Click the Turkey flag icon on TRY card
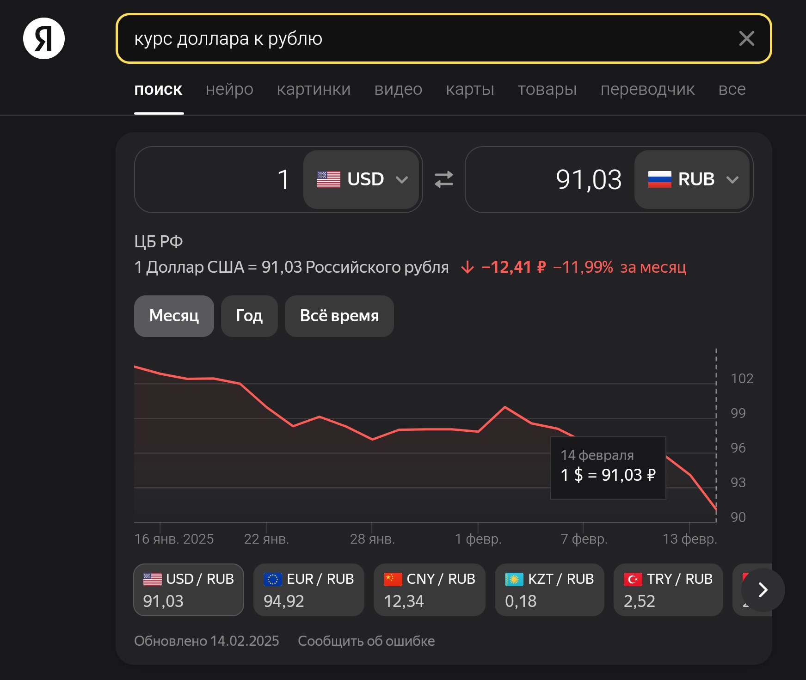The height and width of the screenshot is (680, 806). tap(633, 579)
